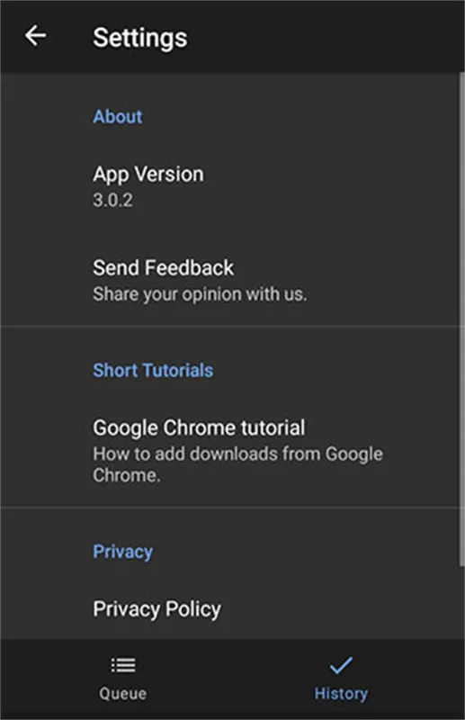Click empty space in bottom navigation bar
The height and width of the screenshot is (720, 465).
tap(232, 679)
